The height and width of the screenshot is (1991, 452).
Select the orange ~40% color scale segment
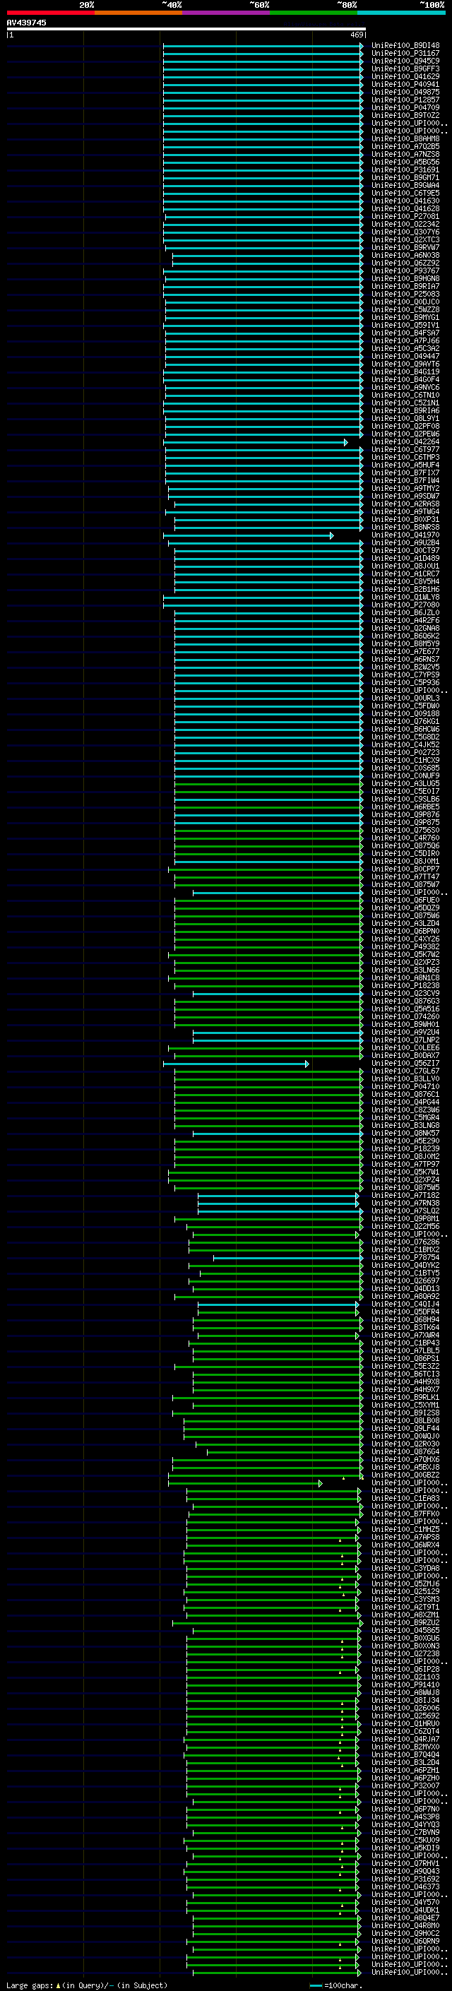coord(138,13)
